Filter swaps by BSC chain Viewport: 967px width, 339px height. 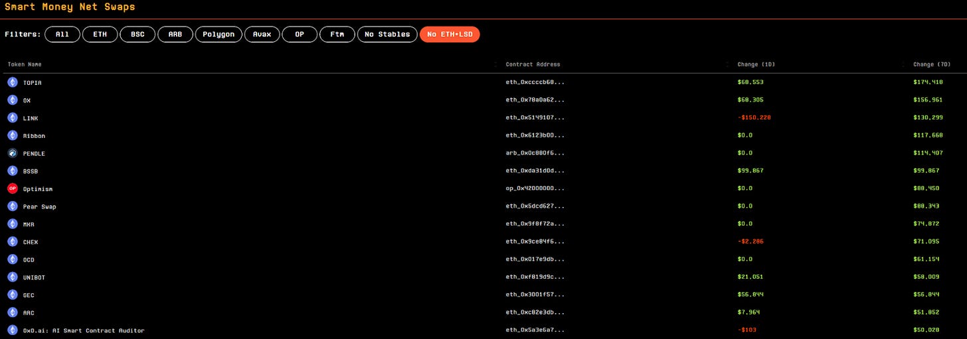click(137, 34)
